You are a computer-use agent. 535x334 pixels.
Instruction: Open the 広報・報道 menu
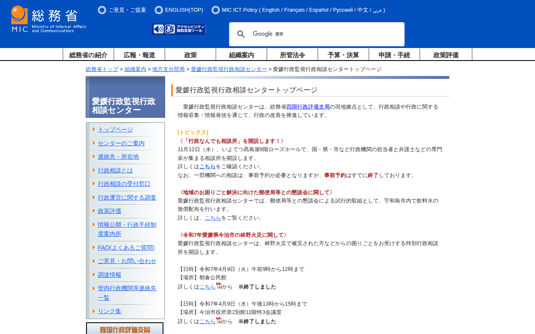point(139,55)
